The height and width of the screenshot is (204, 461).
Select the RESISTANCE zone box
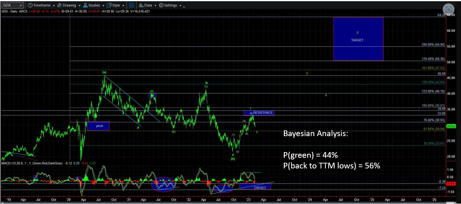click(259, 113)
